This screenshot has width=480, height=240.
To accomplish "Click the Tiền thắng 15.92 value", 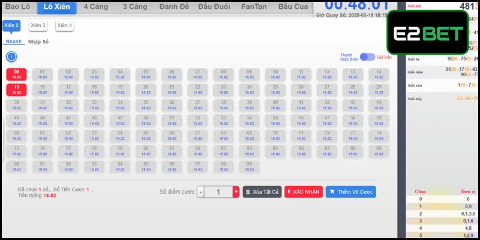I will point(50,196).
